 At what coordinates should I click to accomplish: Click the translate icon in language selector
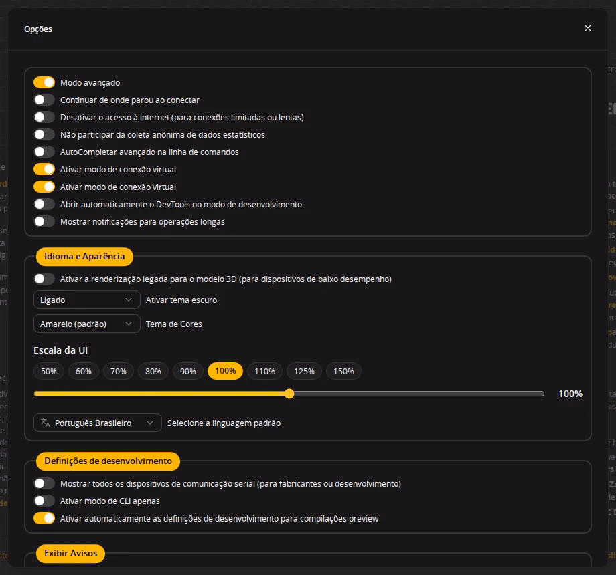click(x=46, y=423)
